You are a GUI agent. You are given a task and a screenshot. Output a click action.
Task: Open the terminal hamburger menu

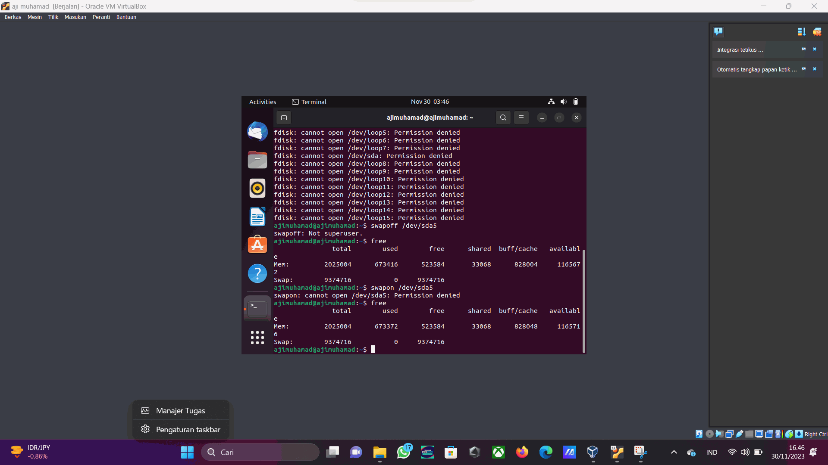pos(521,118)
